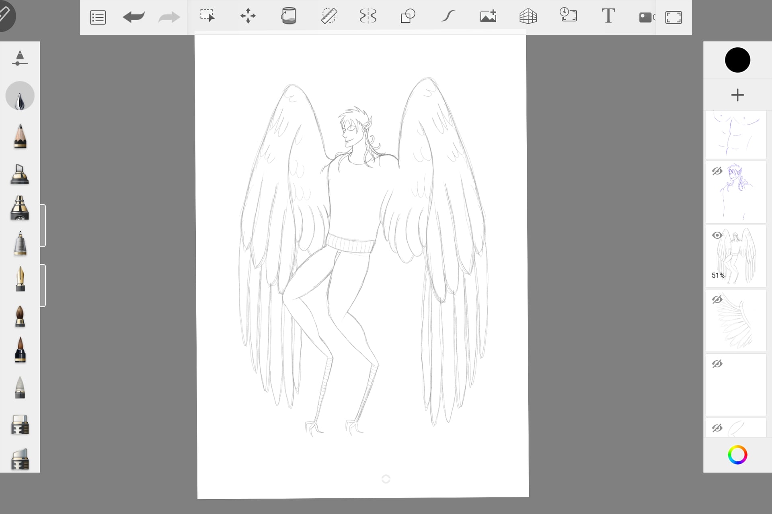
Task: Enable Predictive Stroke tool
Action: (448, 16)
